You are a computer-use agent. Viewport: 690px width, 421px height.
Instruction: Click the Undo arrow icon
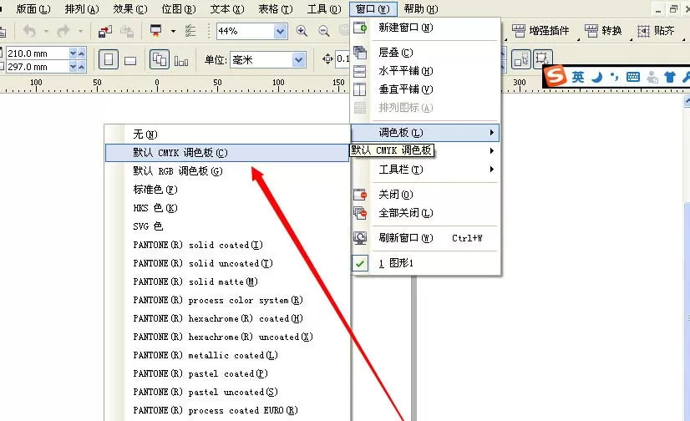click(29, 31)
